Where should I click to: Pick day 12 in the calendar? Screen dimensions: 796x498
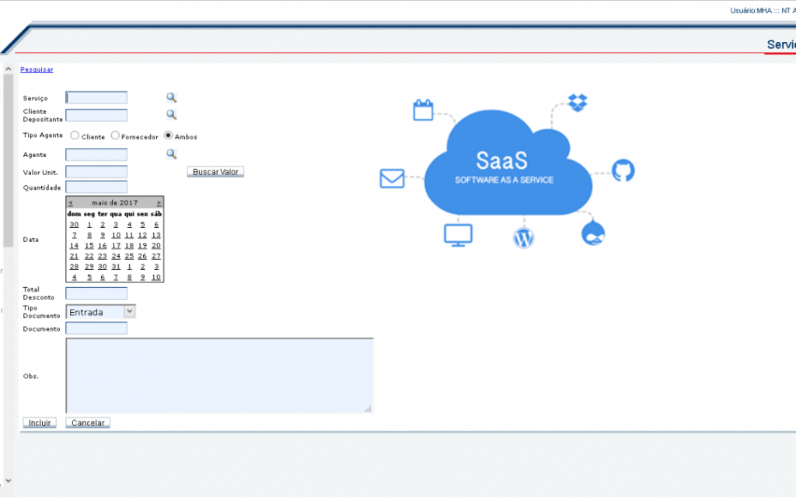pos(142,235)
